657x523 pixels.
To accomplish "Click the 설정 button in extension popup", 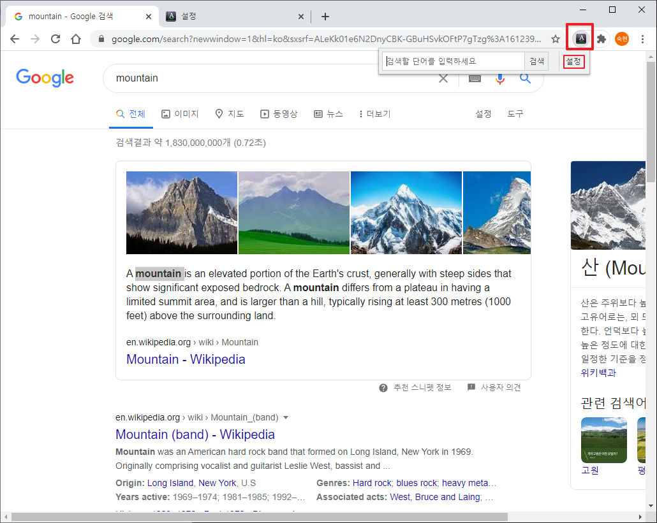I will click(573, 62).
